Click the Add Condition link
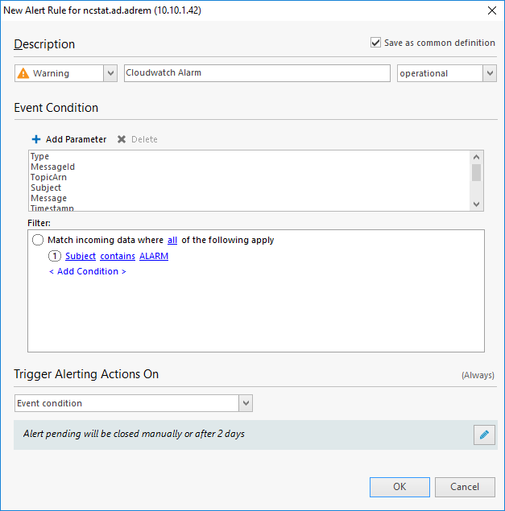Image resolution: width=505 pixels, height=511 pixels. coord(88,271)
